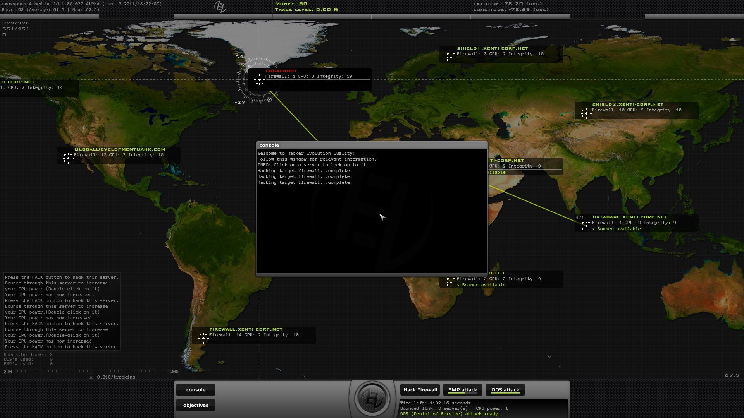Click Bounce available under 0.0.1 server
This screenshot has width=744, height=418.
[x=484, y=285]
